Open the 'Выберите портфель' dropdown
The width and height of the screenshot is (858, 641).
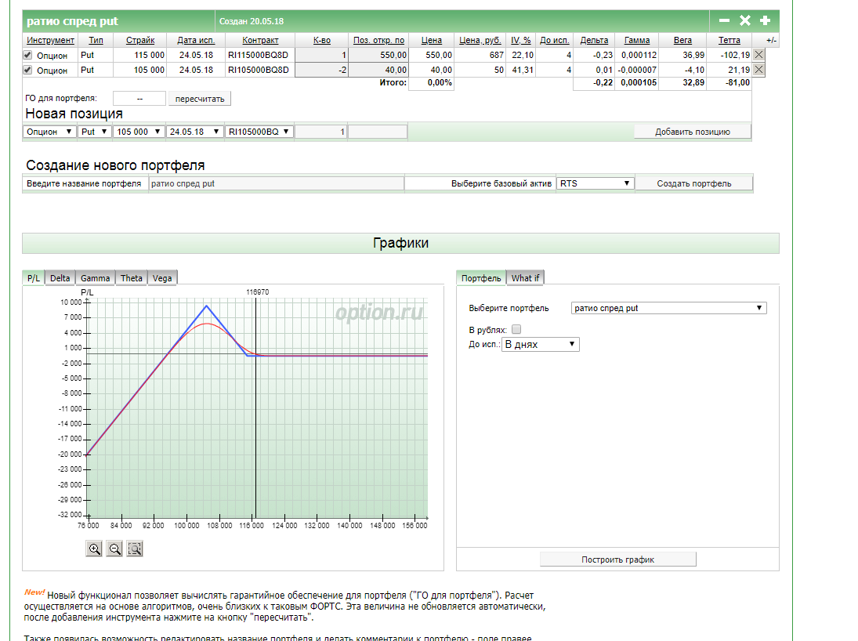pos(668,308)
